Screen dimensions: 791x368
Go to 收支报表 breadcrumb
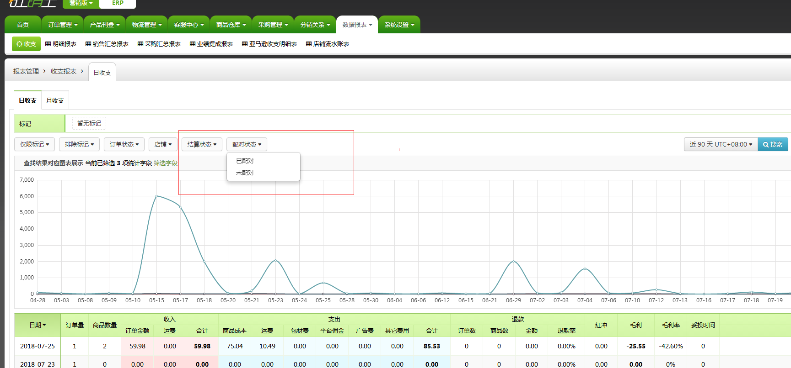(64, 71)
